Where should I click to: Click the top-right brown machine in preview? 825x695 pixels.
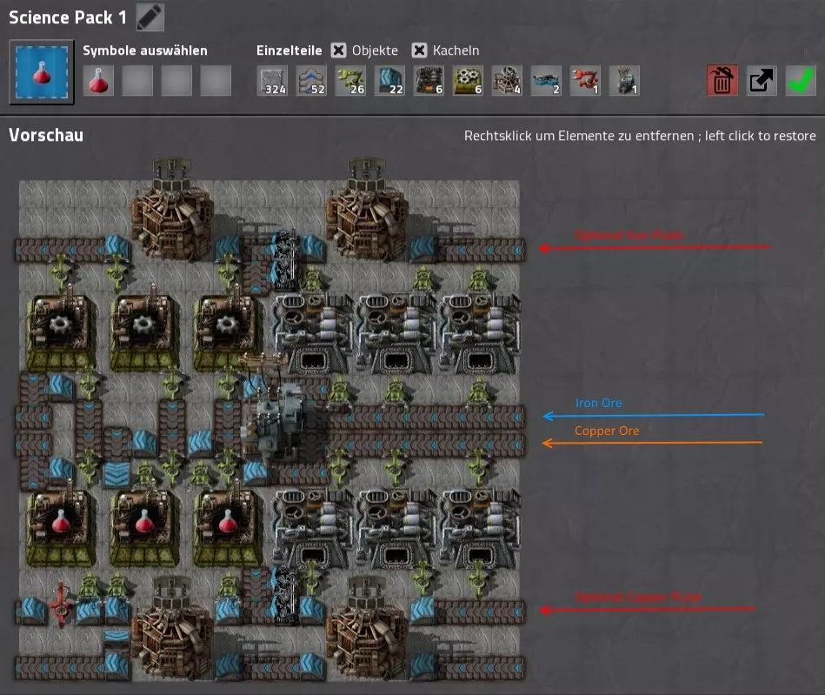point(367,211)
